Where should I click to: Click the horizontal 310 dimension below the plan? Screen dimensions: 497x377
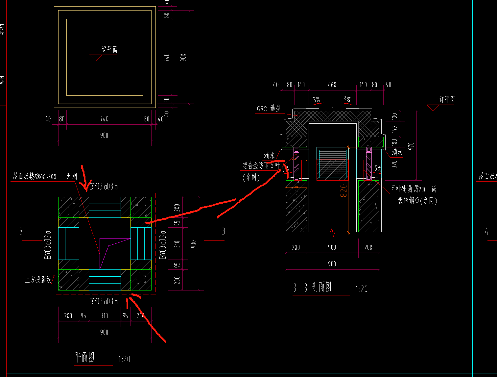pos(104,316)
